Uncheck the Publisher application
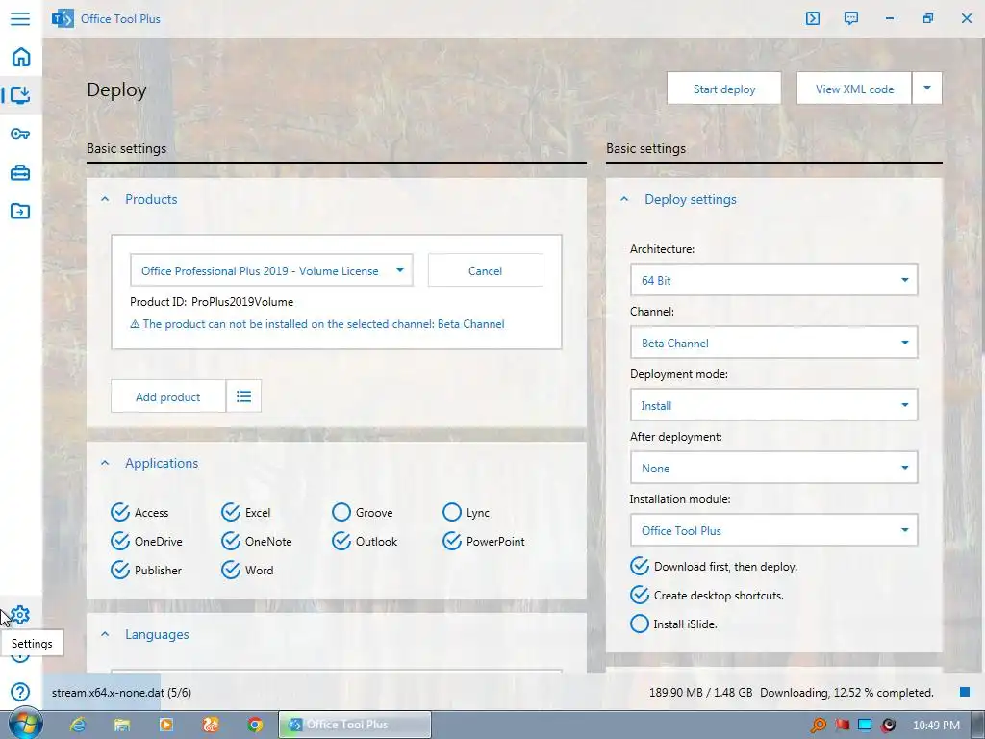985x739 pixels. click(120, 570)
